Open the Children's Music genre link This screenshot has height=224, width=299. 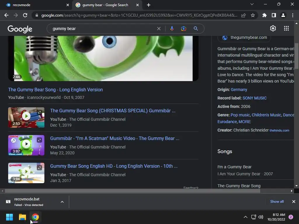pos(266,115)
